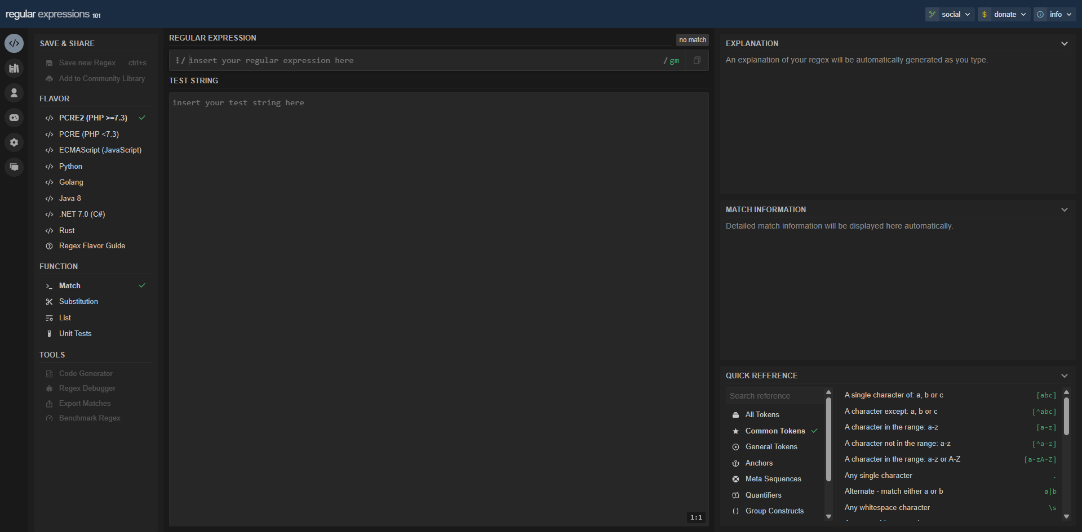
Task: Open the social dropdown menu
Action: (950, 14)
